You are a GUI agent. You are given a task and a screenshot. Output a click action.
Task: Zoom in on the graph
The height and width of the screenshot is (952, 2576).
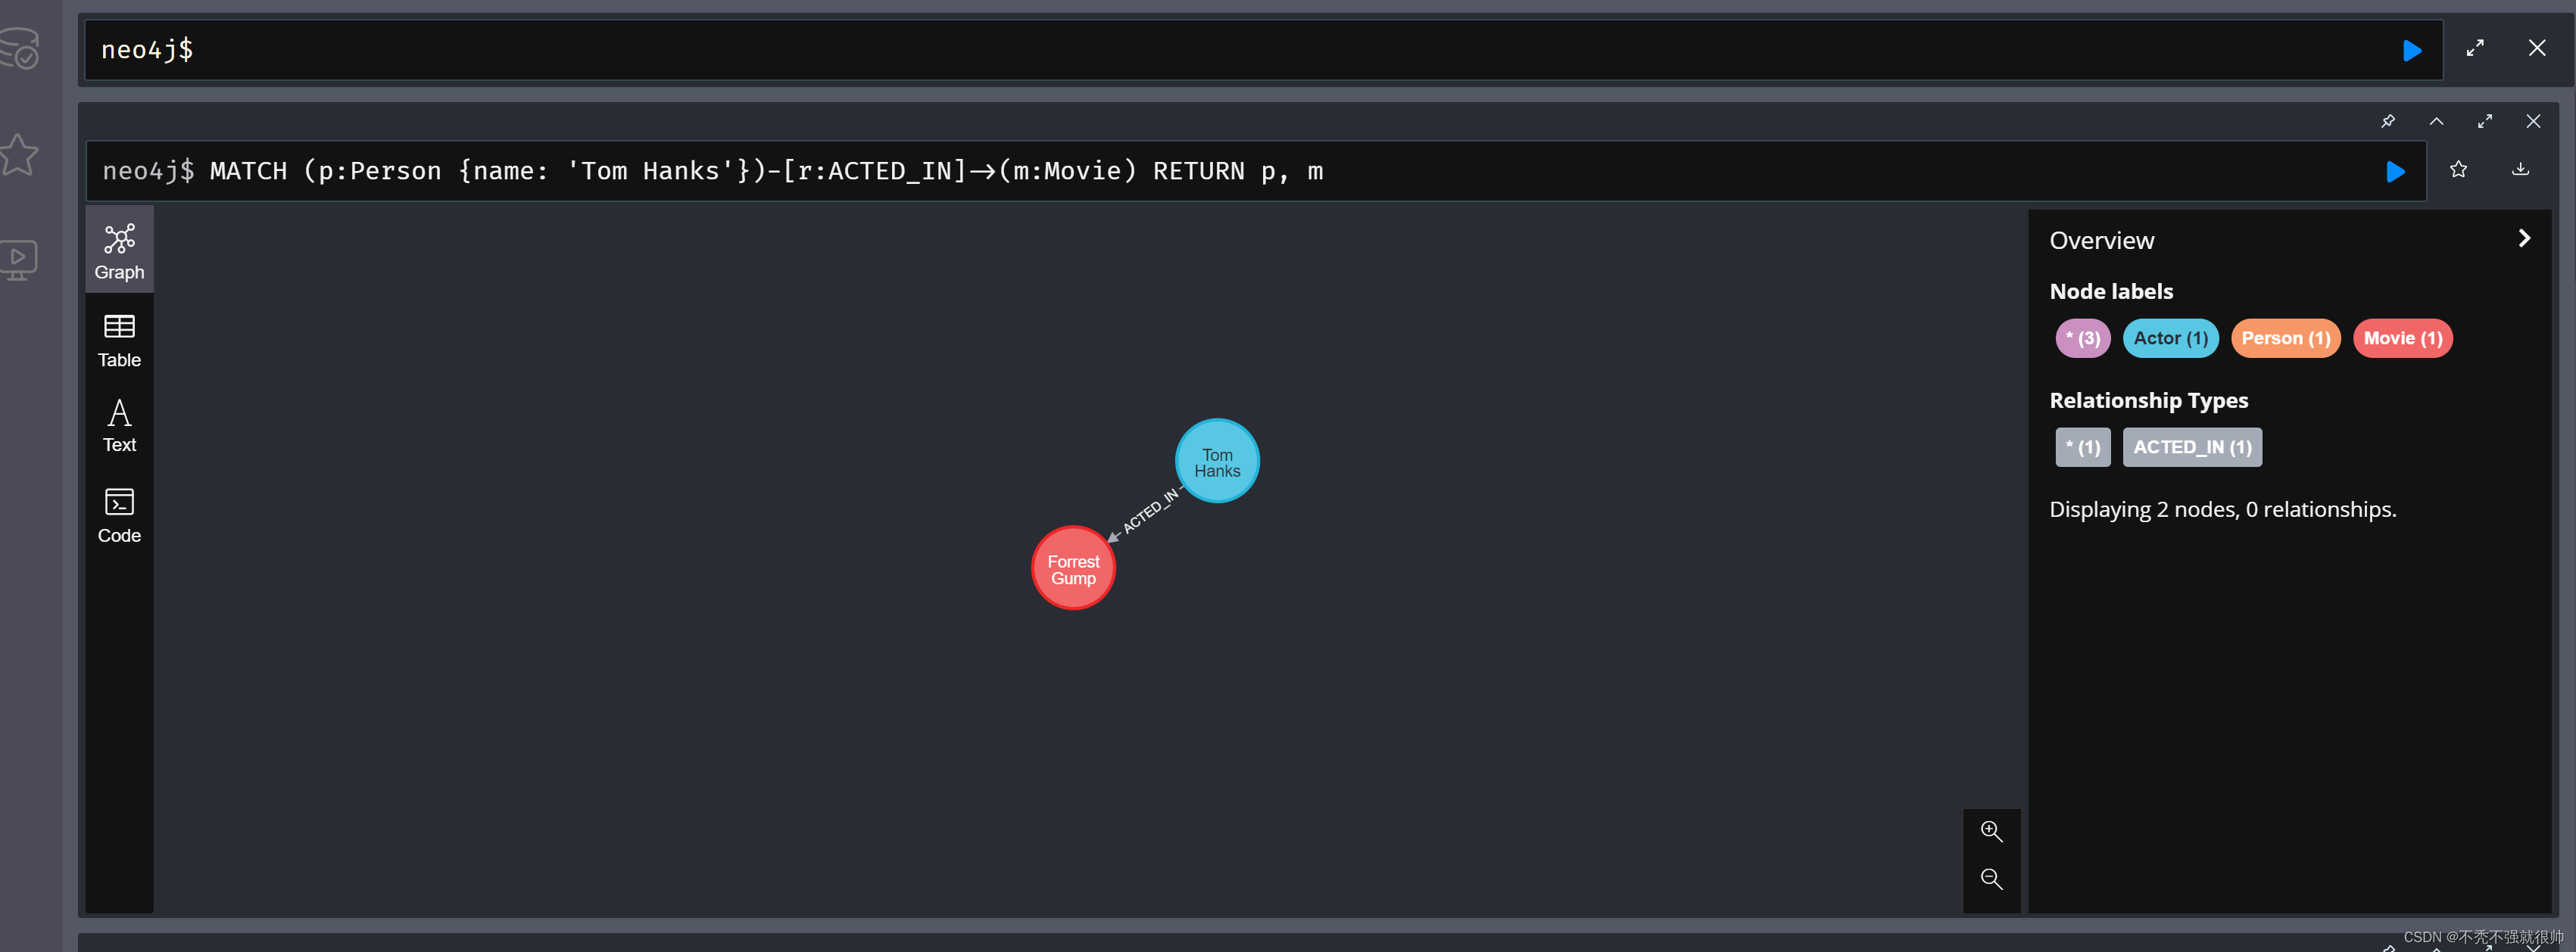pos(1991,831)
